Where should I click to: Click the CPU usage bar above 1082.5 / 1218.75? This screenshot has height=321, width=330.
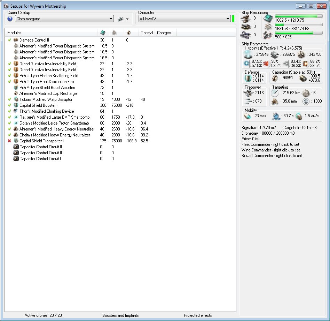click(299, 16)
